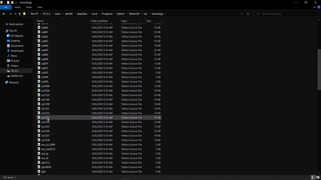Select karthik (D:) drive in sidebar

(x=17, y=75)
